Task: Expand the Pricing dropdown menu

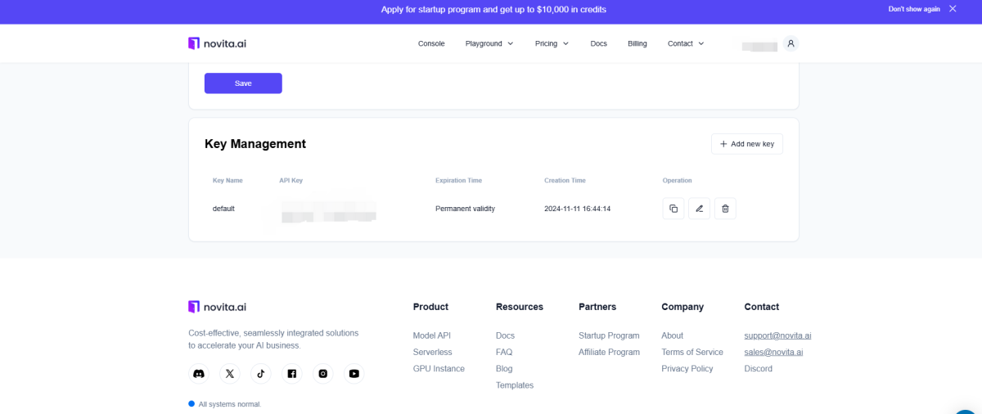Action: tap(552, 43)
